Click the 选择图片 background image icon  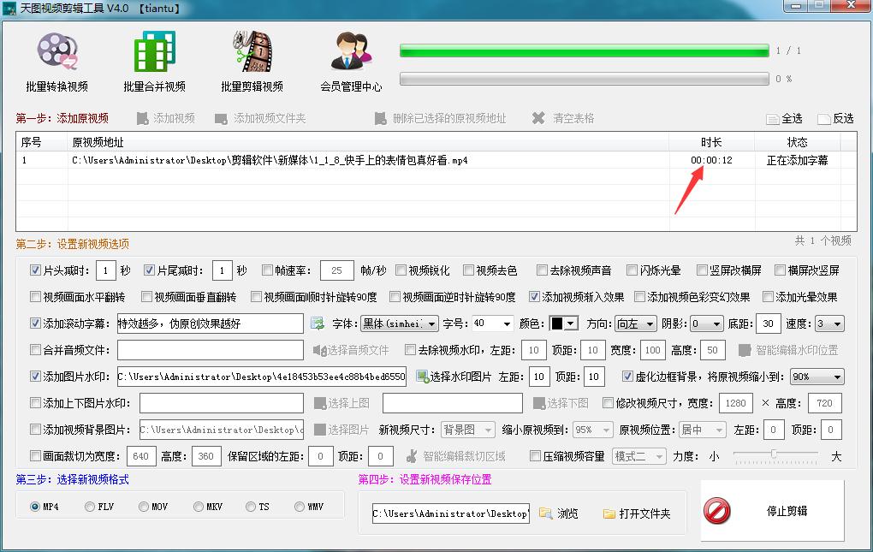(x=320, y=430)
